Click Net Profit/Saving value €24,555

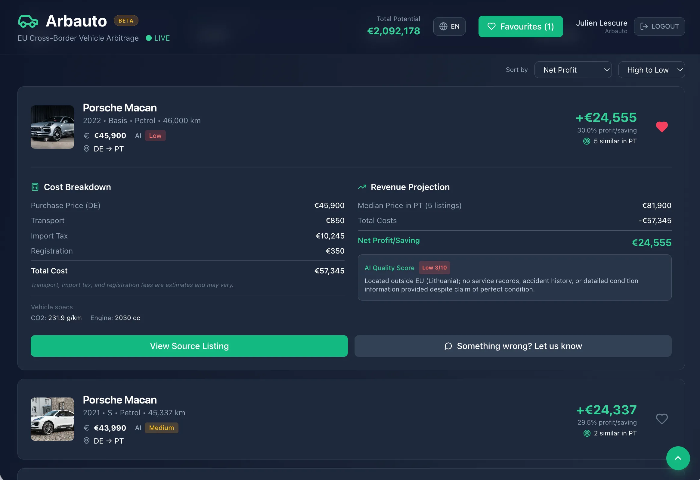click(652, 243)
